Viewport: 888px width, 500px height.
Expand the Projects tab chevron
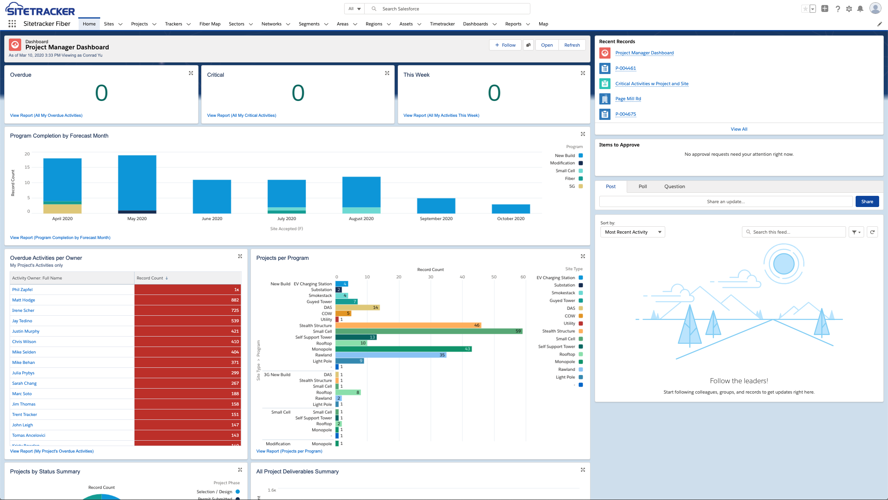pyautogui.click(x=154, y=24)
